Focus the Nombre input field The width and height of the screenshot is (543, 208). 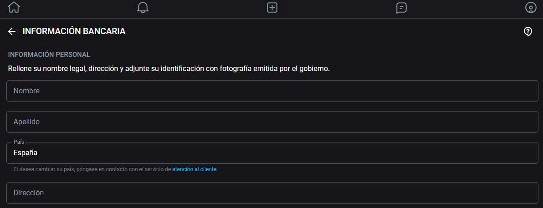coord(272,91)
